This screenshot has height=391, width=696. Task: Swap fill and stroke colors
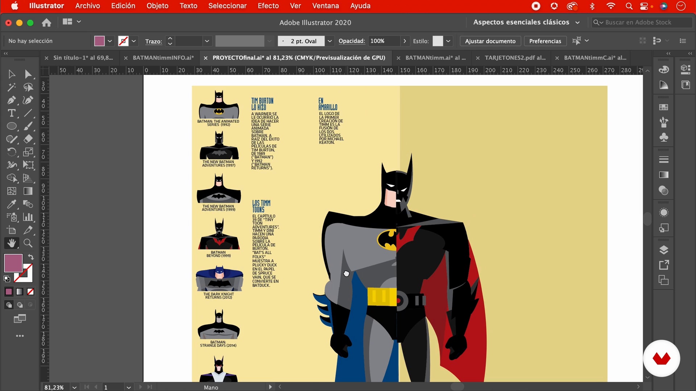[31, 257]
